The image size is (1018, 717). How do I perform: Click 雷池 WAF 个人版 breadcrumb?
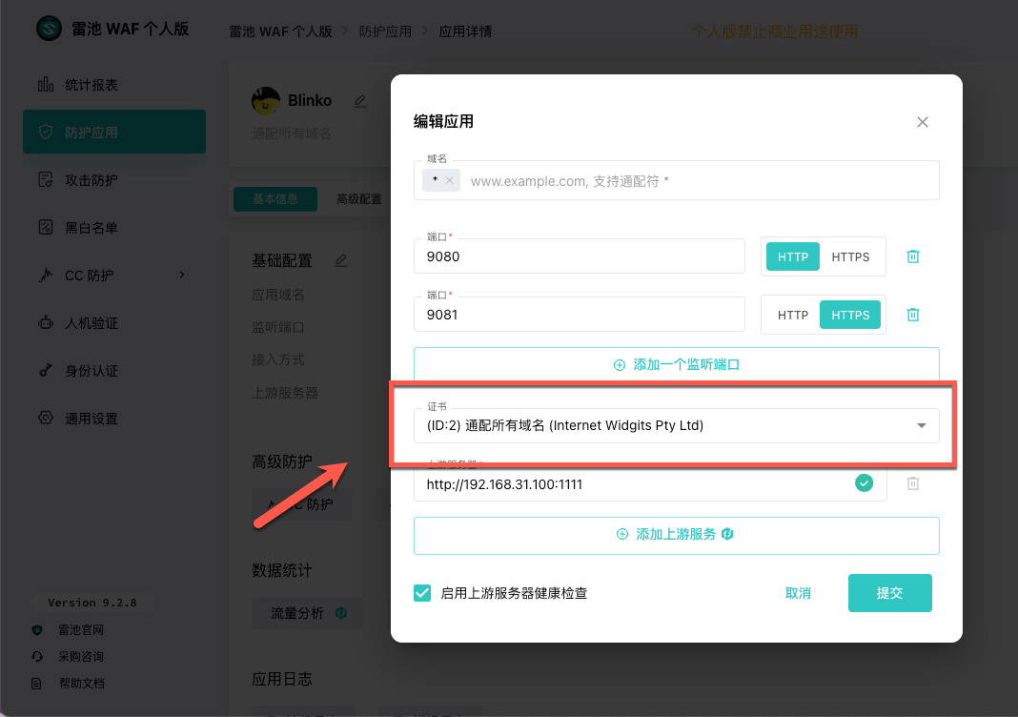point(280,31)
